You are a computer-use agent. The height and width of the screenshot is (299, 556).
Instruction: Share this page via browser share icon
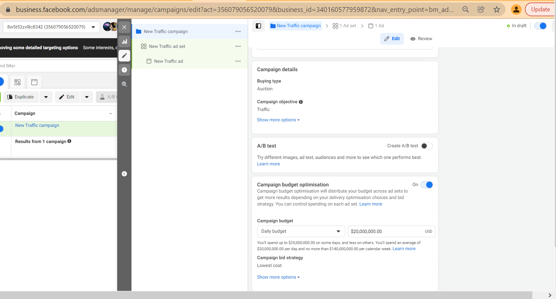click(481, 9)
